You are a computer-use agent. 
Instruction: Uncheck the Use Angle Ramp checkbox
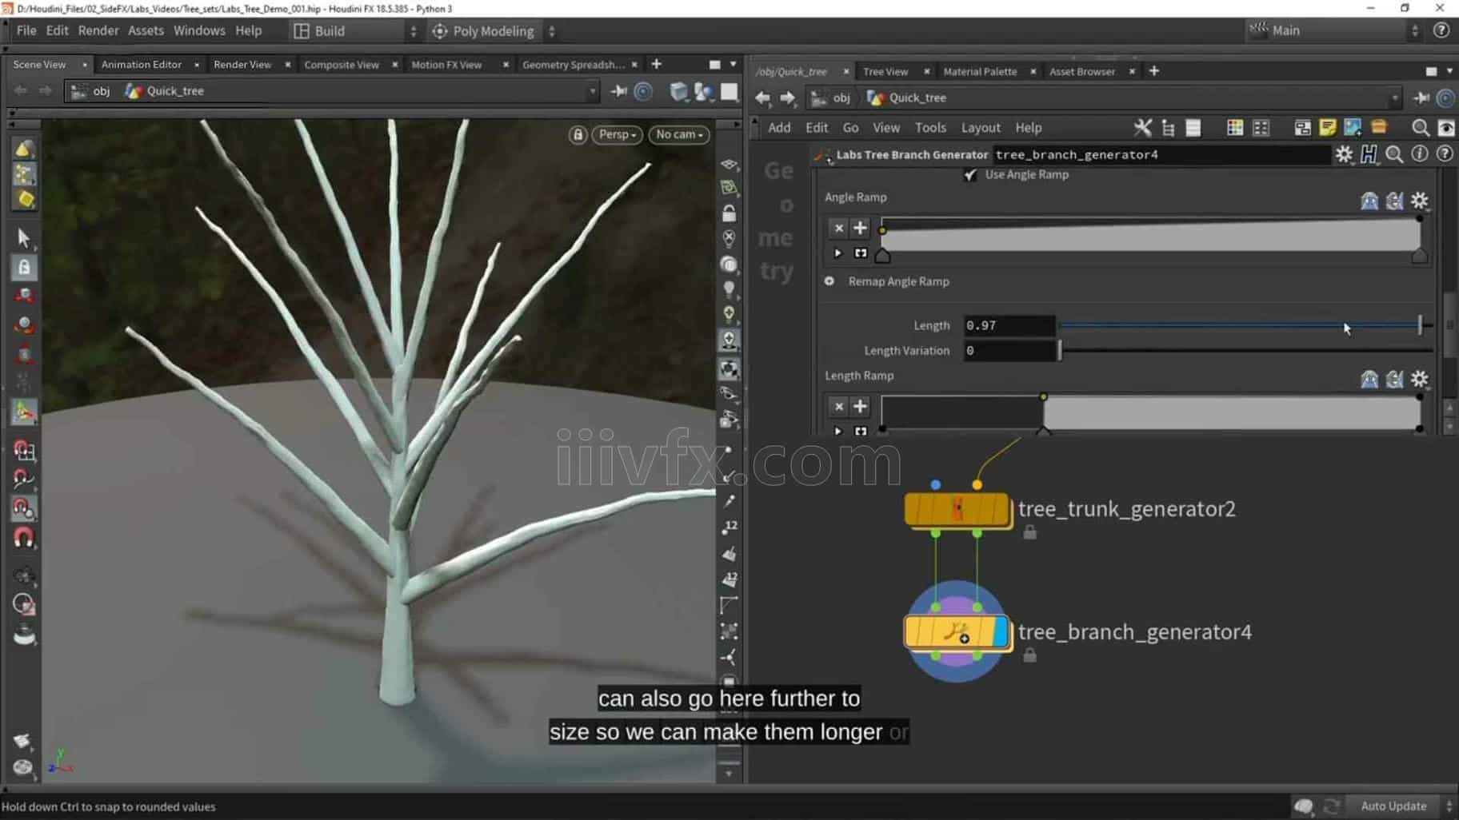point(970,174)
